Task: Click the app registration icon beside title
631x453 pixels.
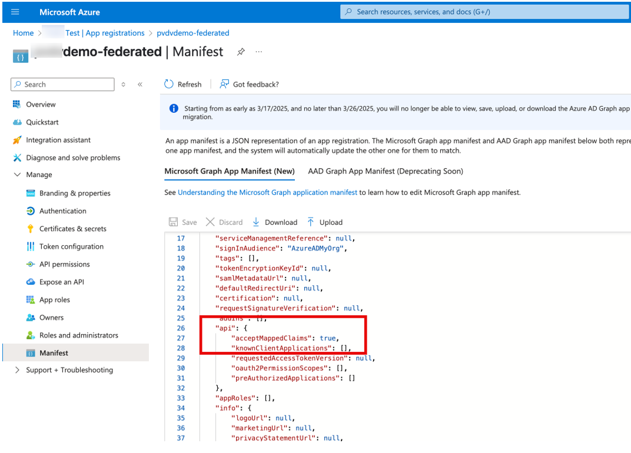Action: (21, 56)
